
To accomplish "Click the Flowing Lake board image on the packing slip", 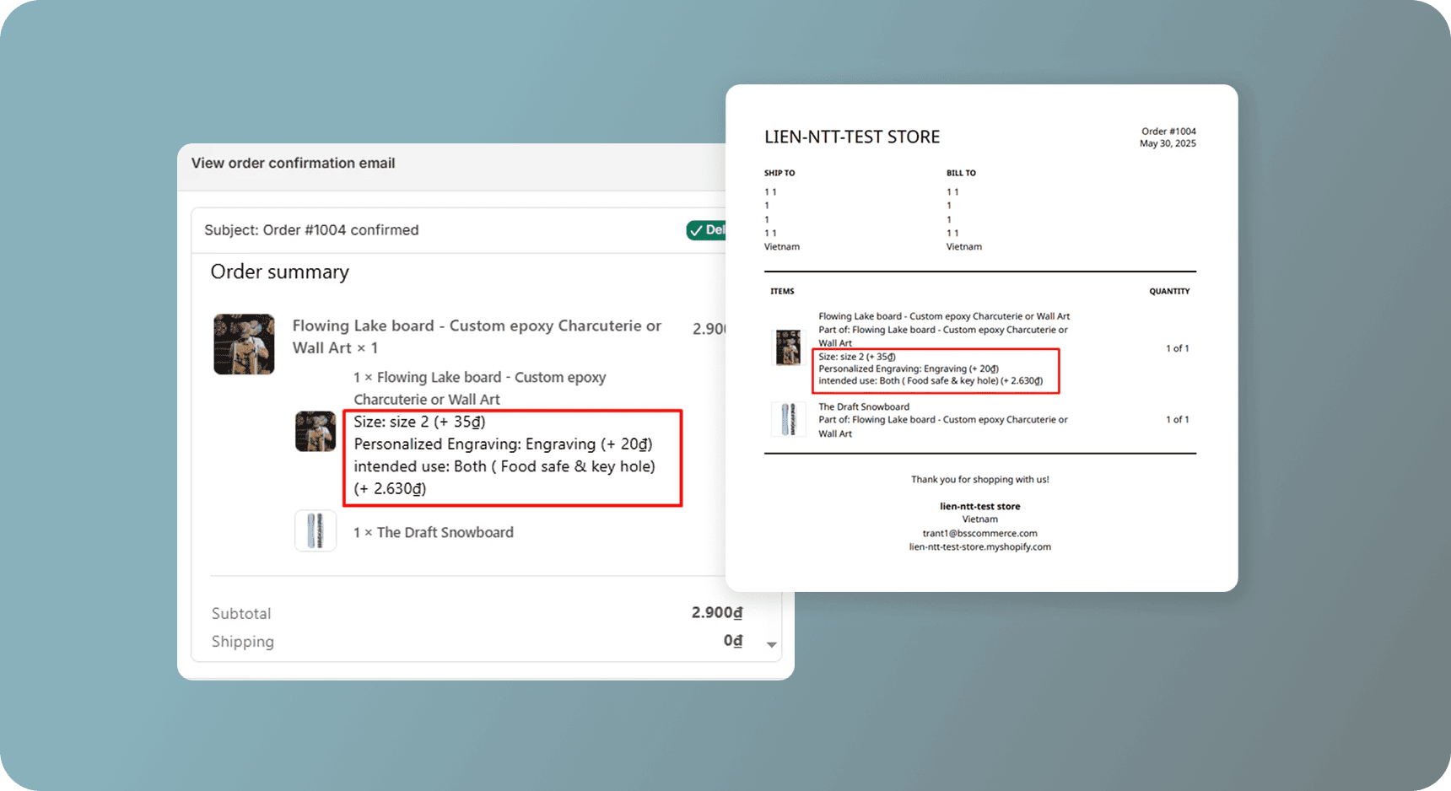I will click(x=788, y=347).
